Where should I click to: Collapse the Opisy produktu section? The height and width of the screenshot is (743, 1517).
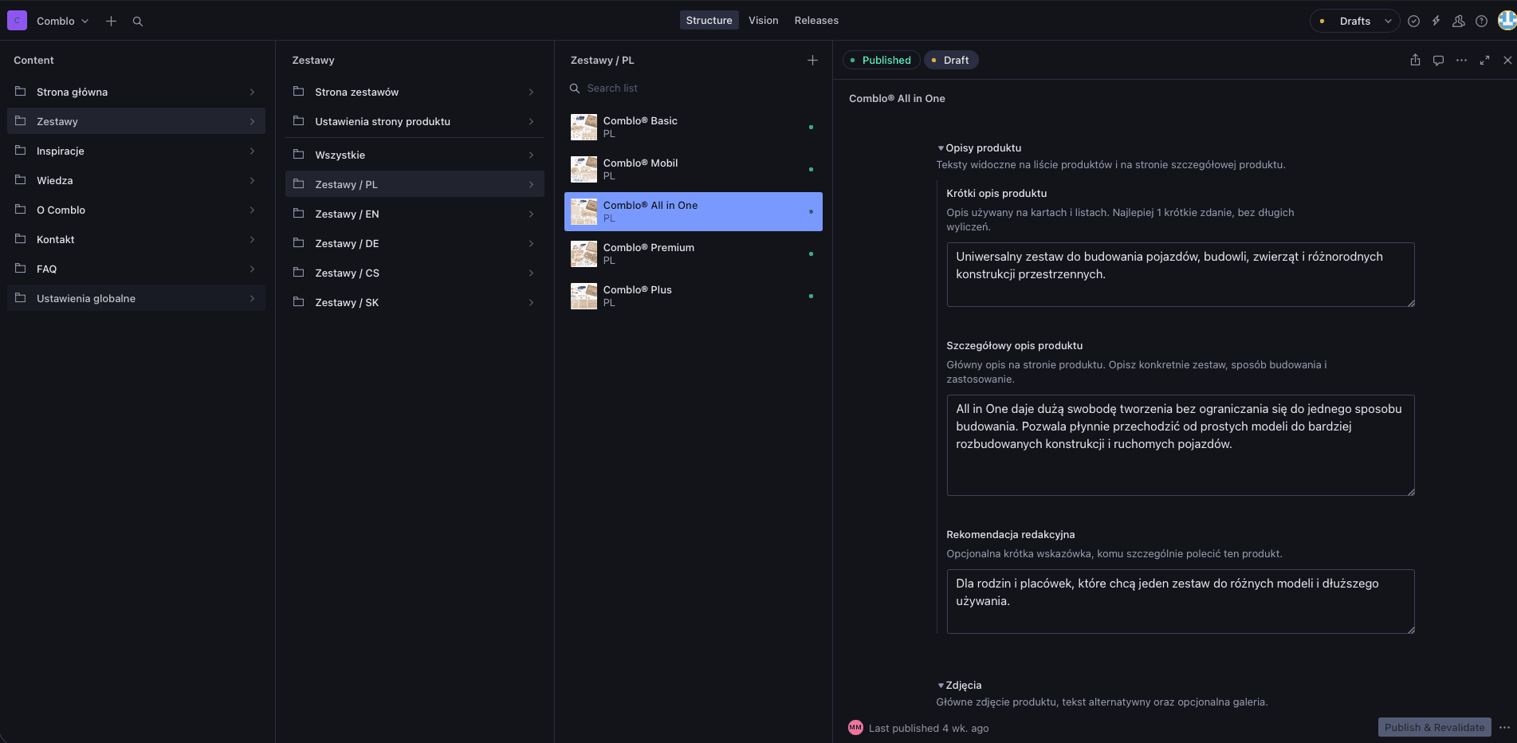click(979, 147)
